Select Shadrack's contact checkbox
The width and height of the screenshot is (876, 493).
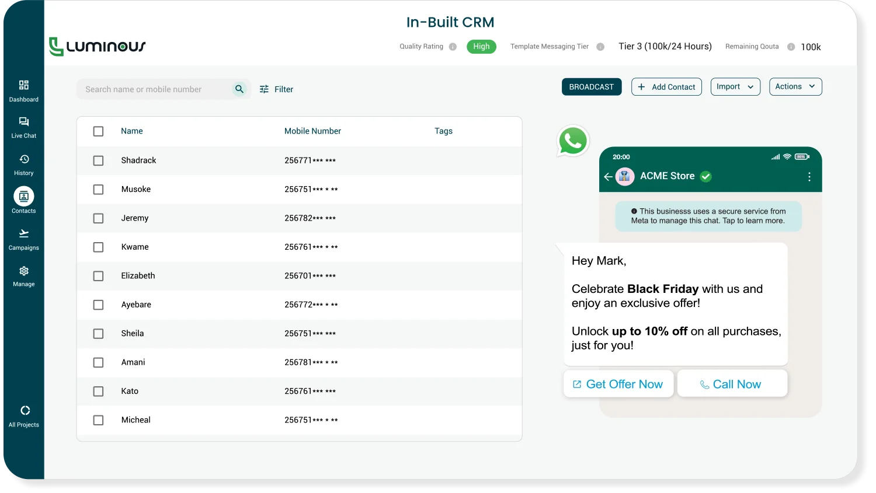click(x=98, y=160)
